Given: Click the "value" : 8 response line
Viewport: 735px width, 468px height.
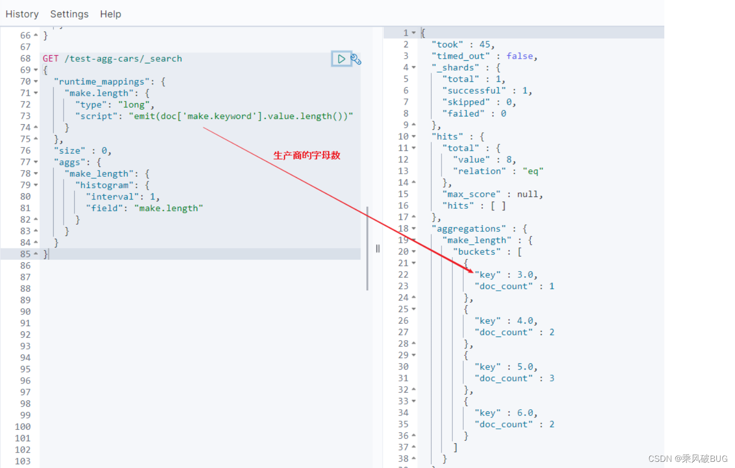Looking at the screenshot, I should click(x=485, y=160).
